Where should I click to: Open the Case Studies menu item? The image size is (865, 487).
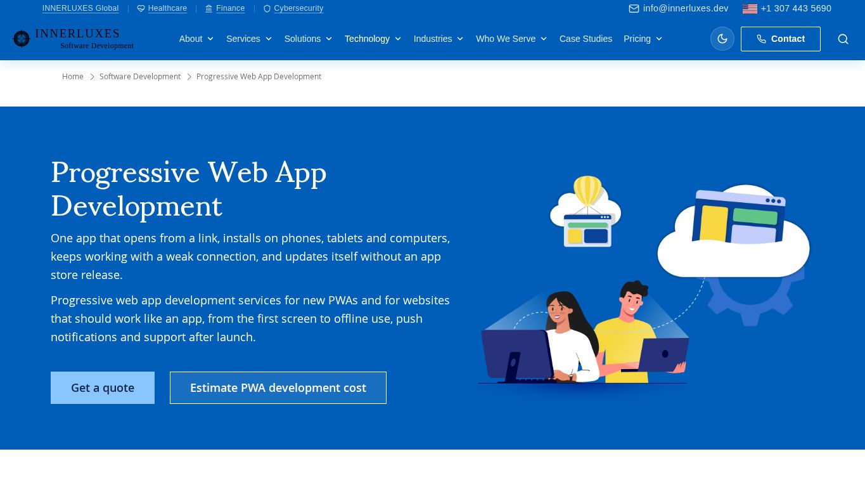point(586,39)
